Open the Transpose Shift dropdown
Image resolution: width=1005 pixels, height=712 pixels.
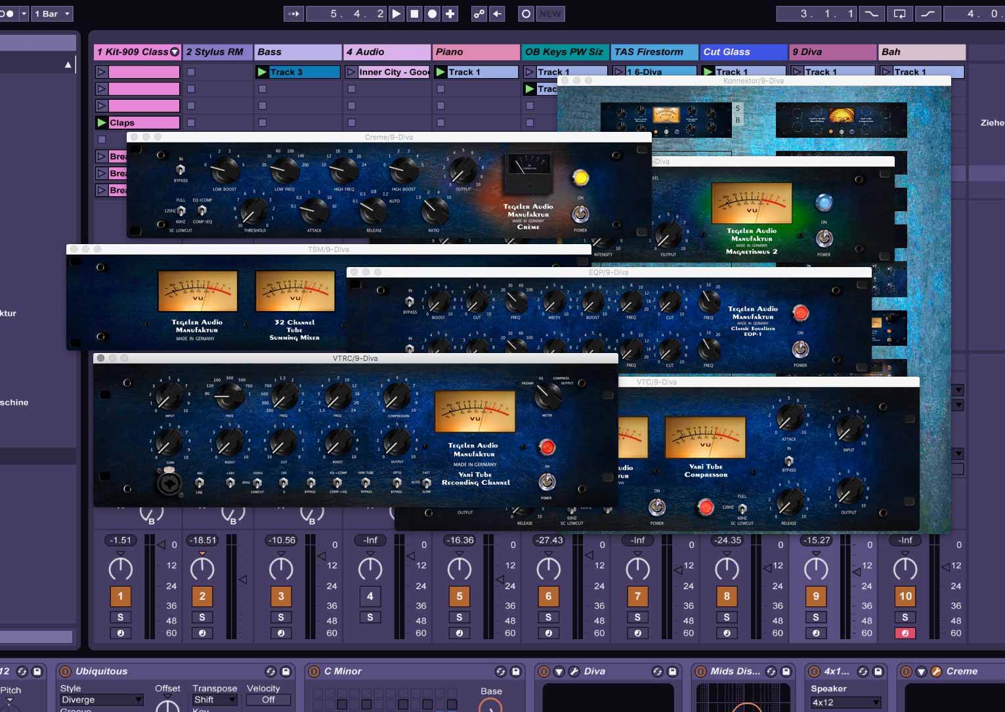tap(215, 700)
